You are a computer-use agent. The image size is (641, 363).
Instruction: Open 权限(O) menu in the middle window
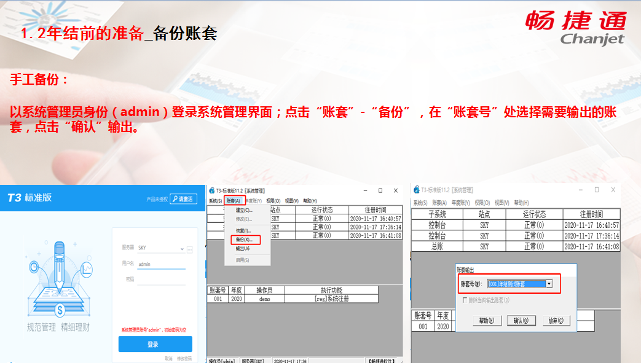point(273,201)
